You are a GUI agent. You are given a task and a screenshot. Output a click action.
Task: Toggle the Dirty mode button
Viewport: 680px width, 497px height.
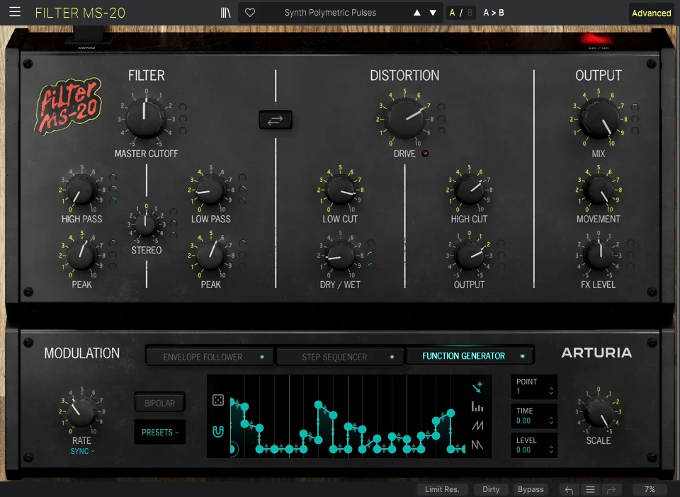click(491, 489)
